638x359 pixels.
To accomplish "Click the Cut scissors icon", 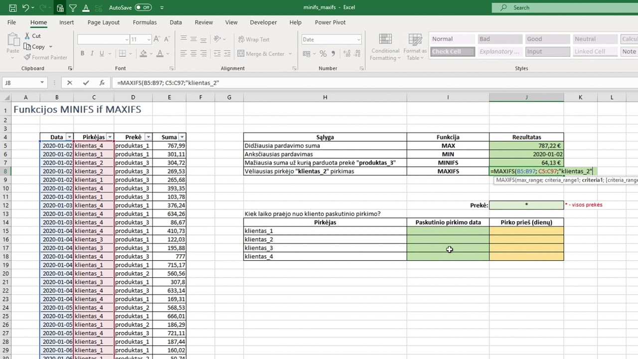I will [x=27, y=36].
